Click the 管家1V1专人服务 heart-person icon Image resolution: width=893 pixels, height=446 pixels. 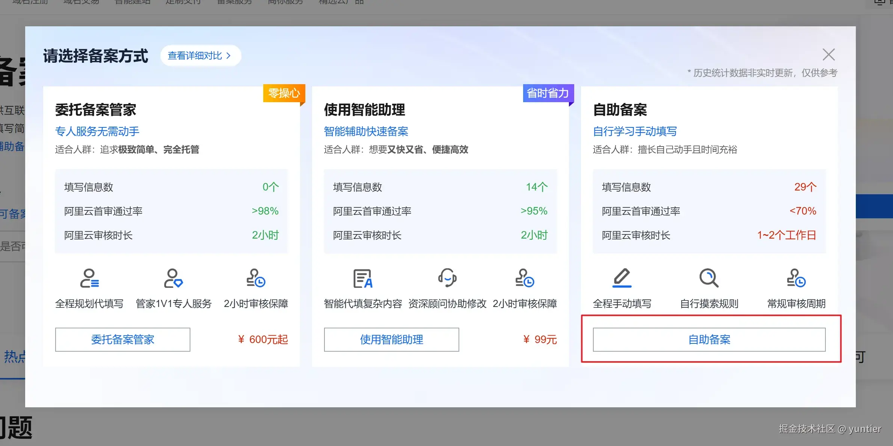(x=173, y=279)
